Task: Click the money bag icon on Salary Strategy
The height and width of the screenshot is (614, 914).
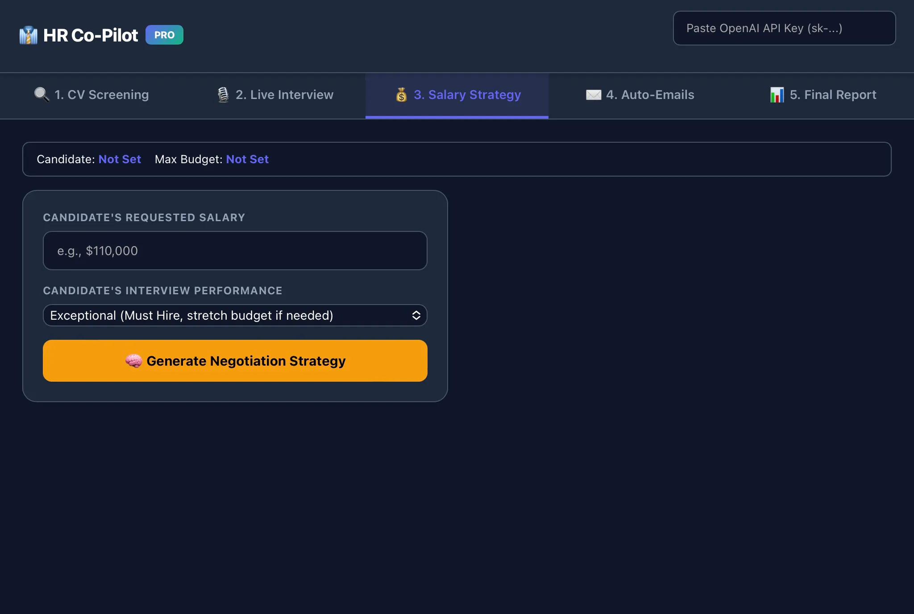Action: coord(401,95)
